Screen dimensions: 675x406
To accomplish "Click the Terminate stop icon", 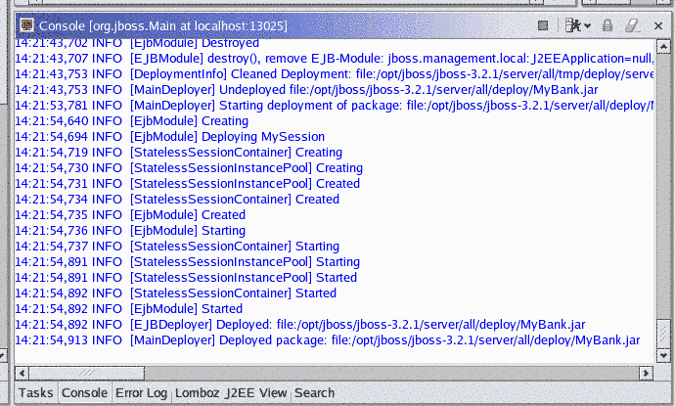I will pyautogui.click(x=544, y=24).
